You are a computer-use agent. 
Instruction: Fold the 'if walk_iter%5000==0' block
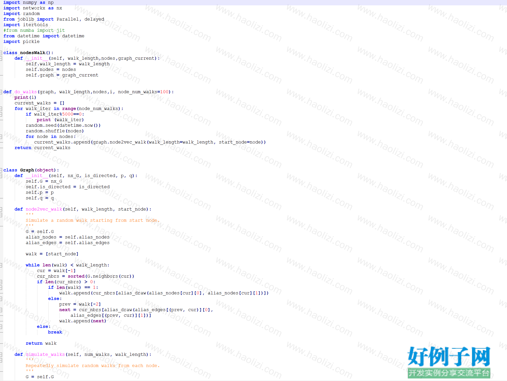(1, 114)
